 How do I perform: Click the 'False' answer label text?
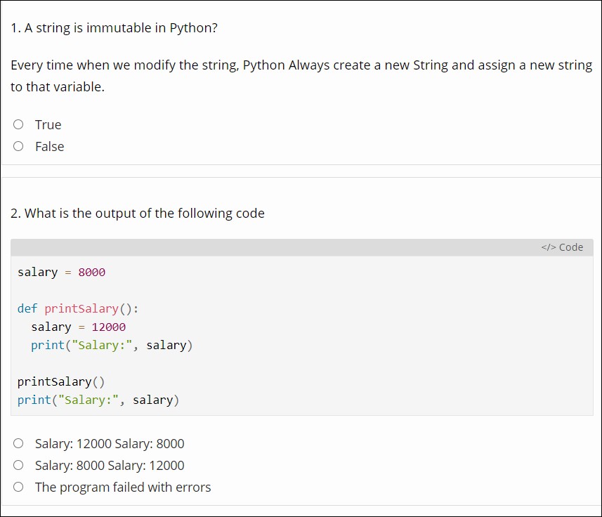tap(49, 147)
